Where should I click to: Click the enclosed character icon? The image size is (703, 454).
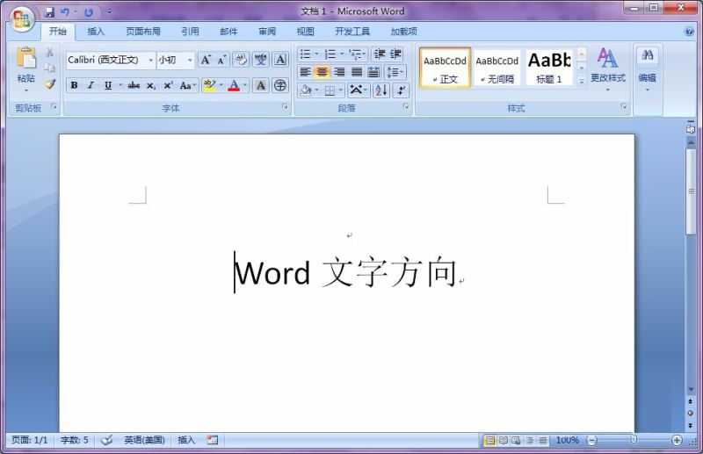click(x=280, y=85)
